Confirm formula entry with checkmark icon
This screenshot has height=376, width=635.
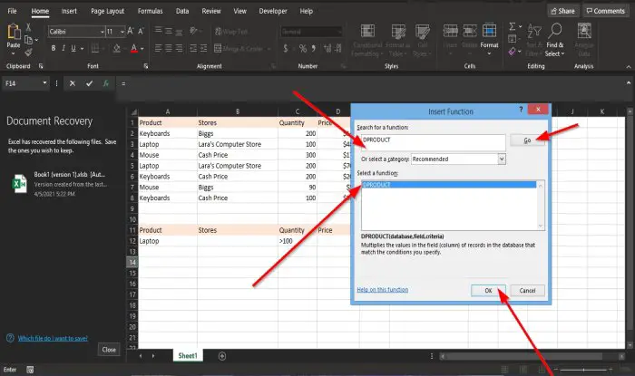pyautogui.click(x=89, y=83)
